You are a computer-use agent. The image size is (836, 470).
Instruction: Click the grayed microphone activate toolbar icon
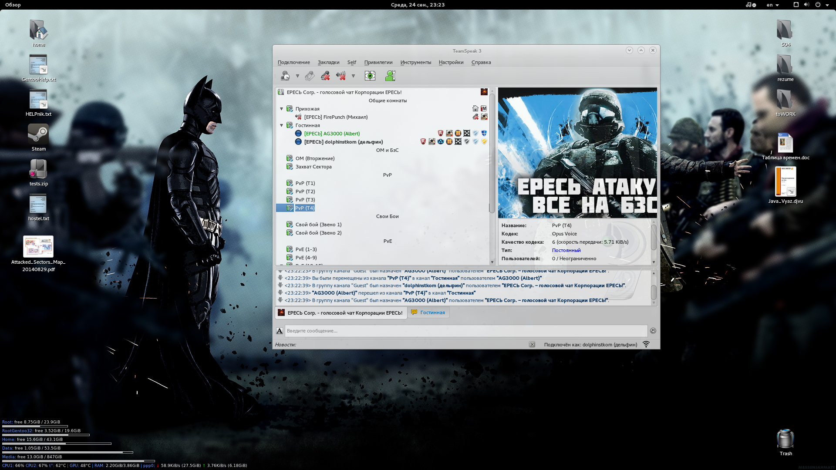310,76
